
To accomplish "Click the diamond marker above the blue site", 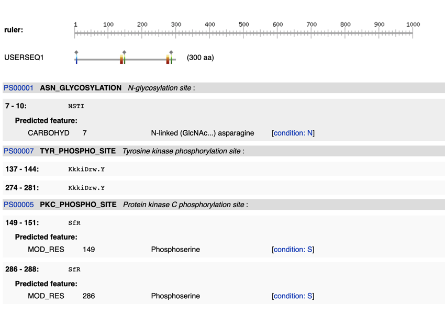I will [76, 52].
